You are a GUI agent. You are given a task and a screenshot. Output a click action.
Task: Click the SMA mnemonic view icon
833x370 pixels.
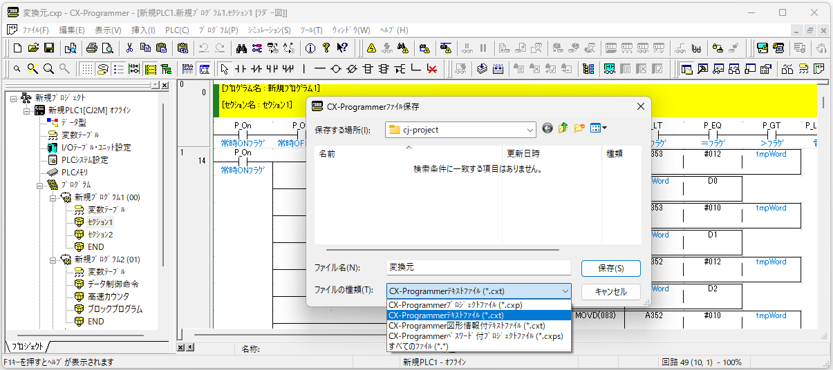pyautogui.click(x=188, y=68)
